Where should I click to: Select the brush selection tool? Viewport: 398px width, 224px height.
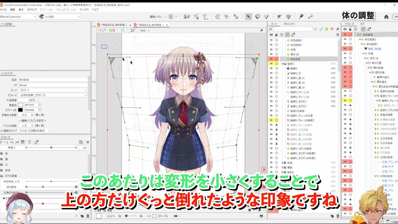266,16
